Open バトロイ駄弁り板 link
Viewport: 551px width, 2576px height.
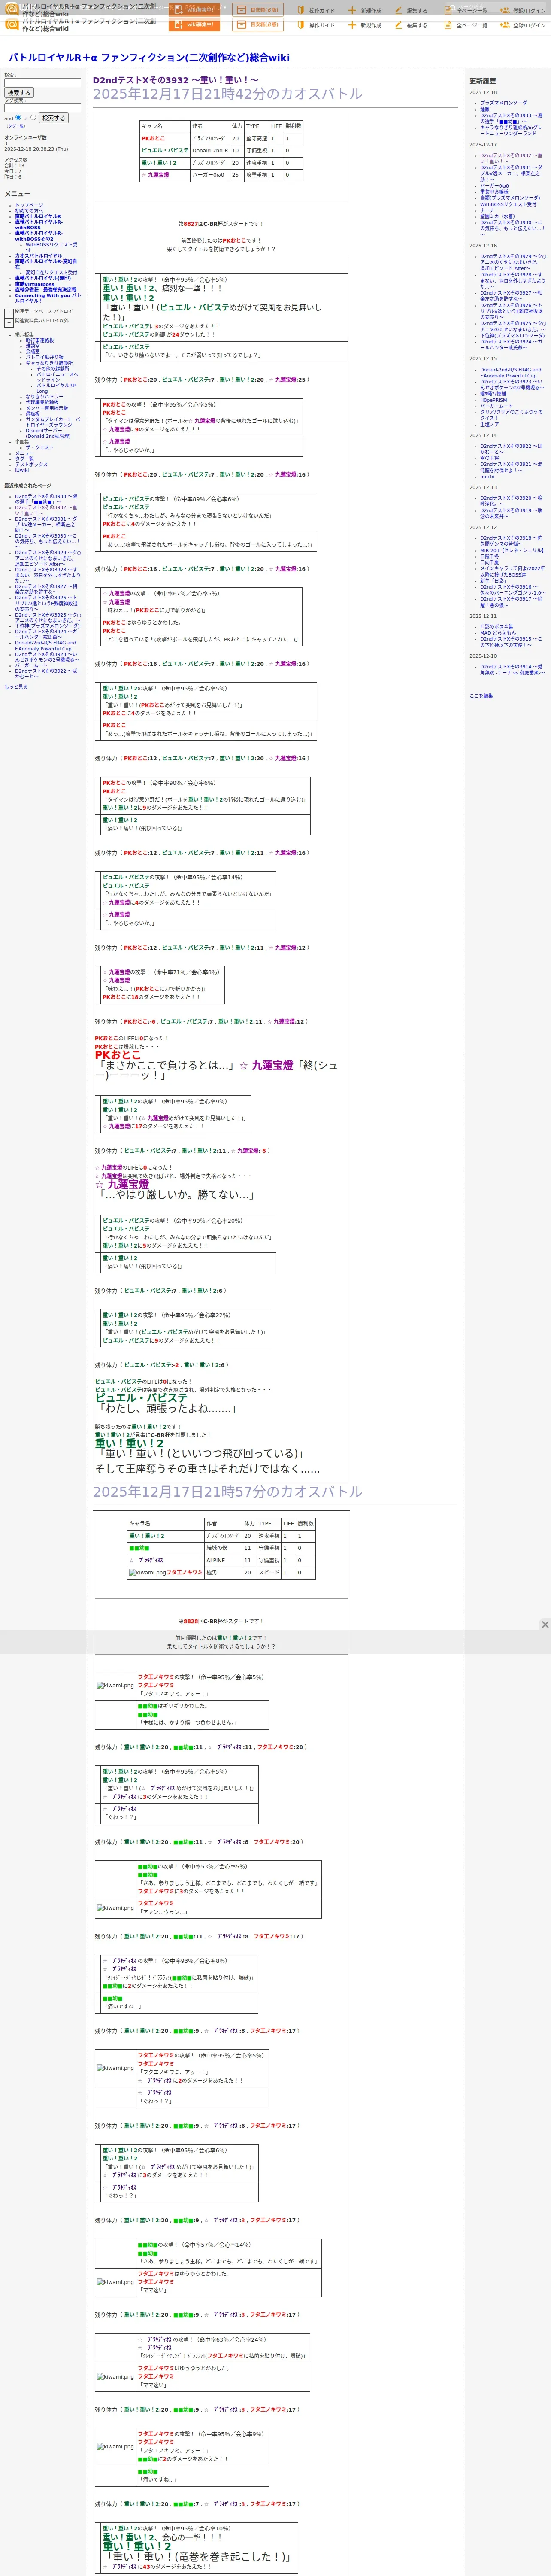click(x=44, y=357)
